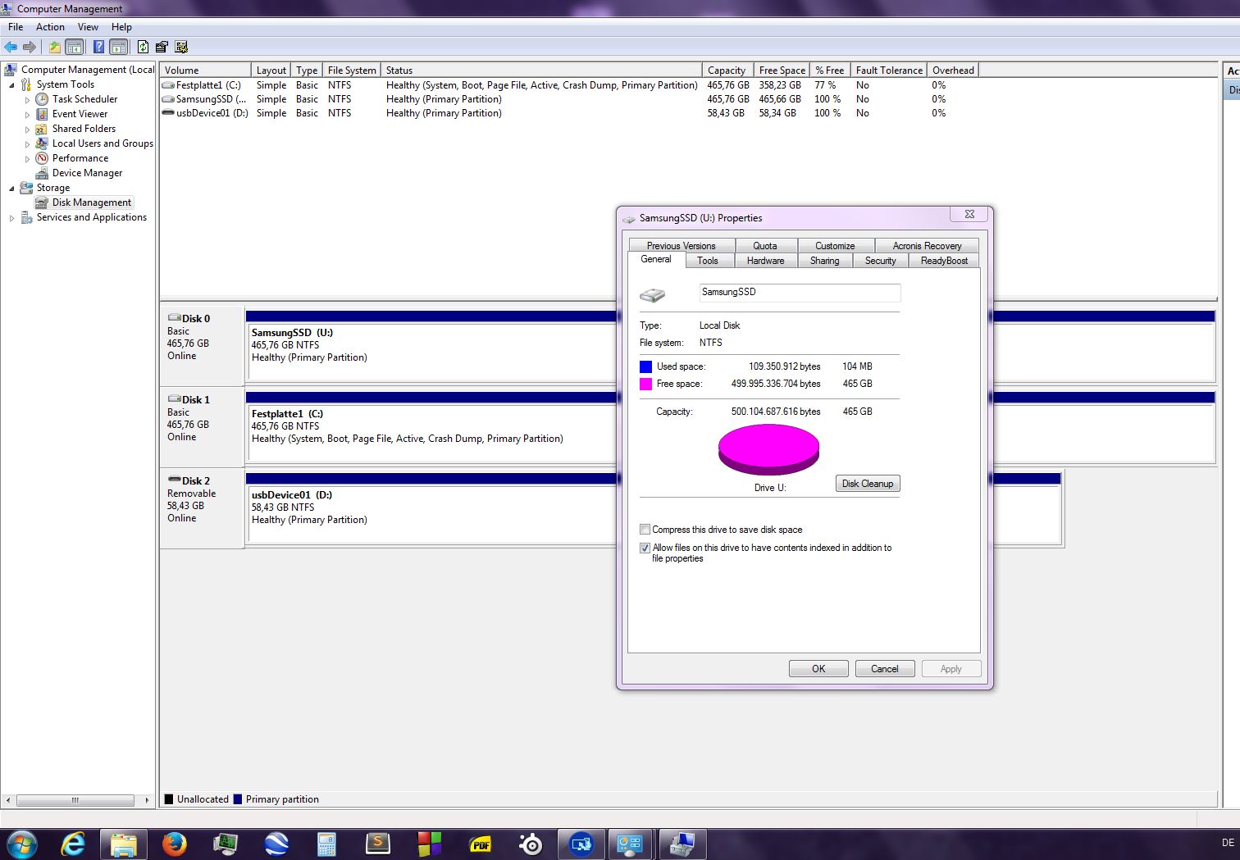Switch to the Sharing tab
This screenshot has width=1240, height=860.
(x=824, y=261)
